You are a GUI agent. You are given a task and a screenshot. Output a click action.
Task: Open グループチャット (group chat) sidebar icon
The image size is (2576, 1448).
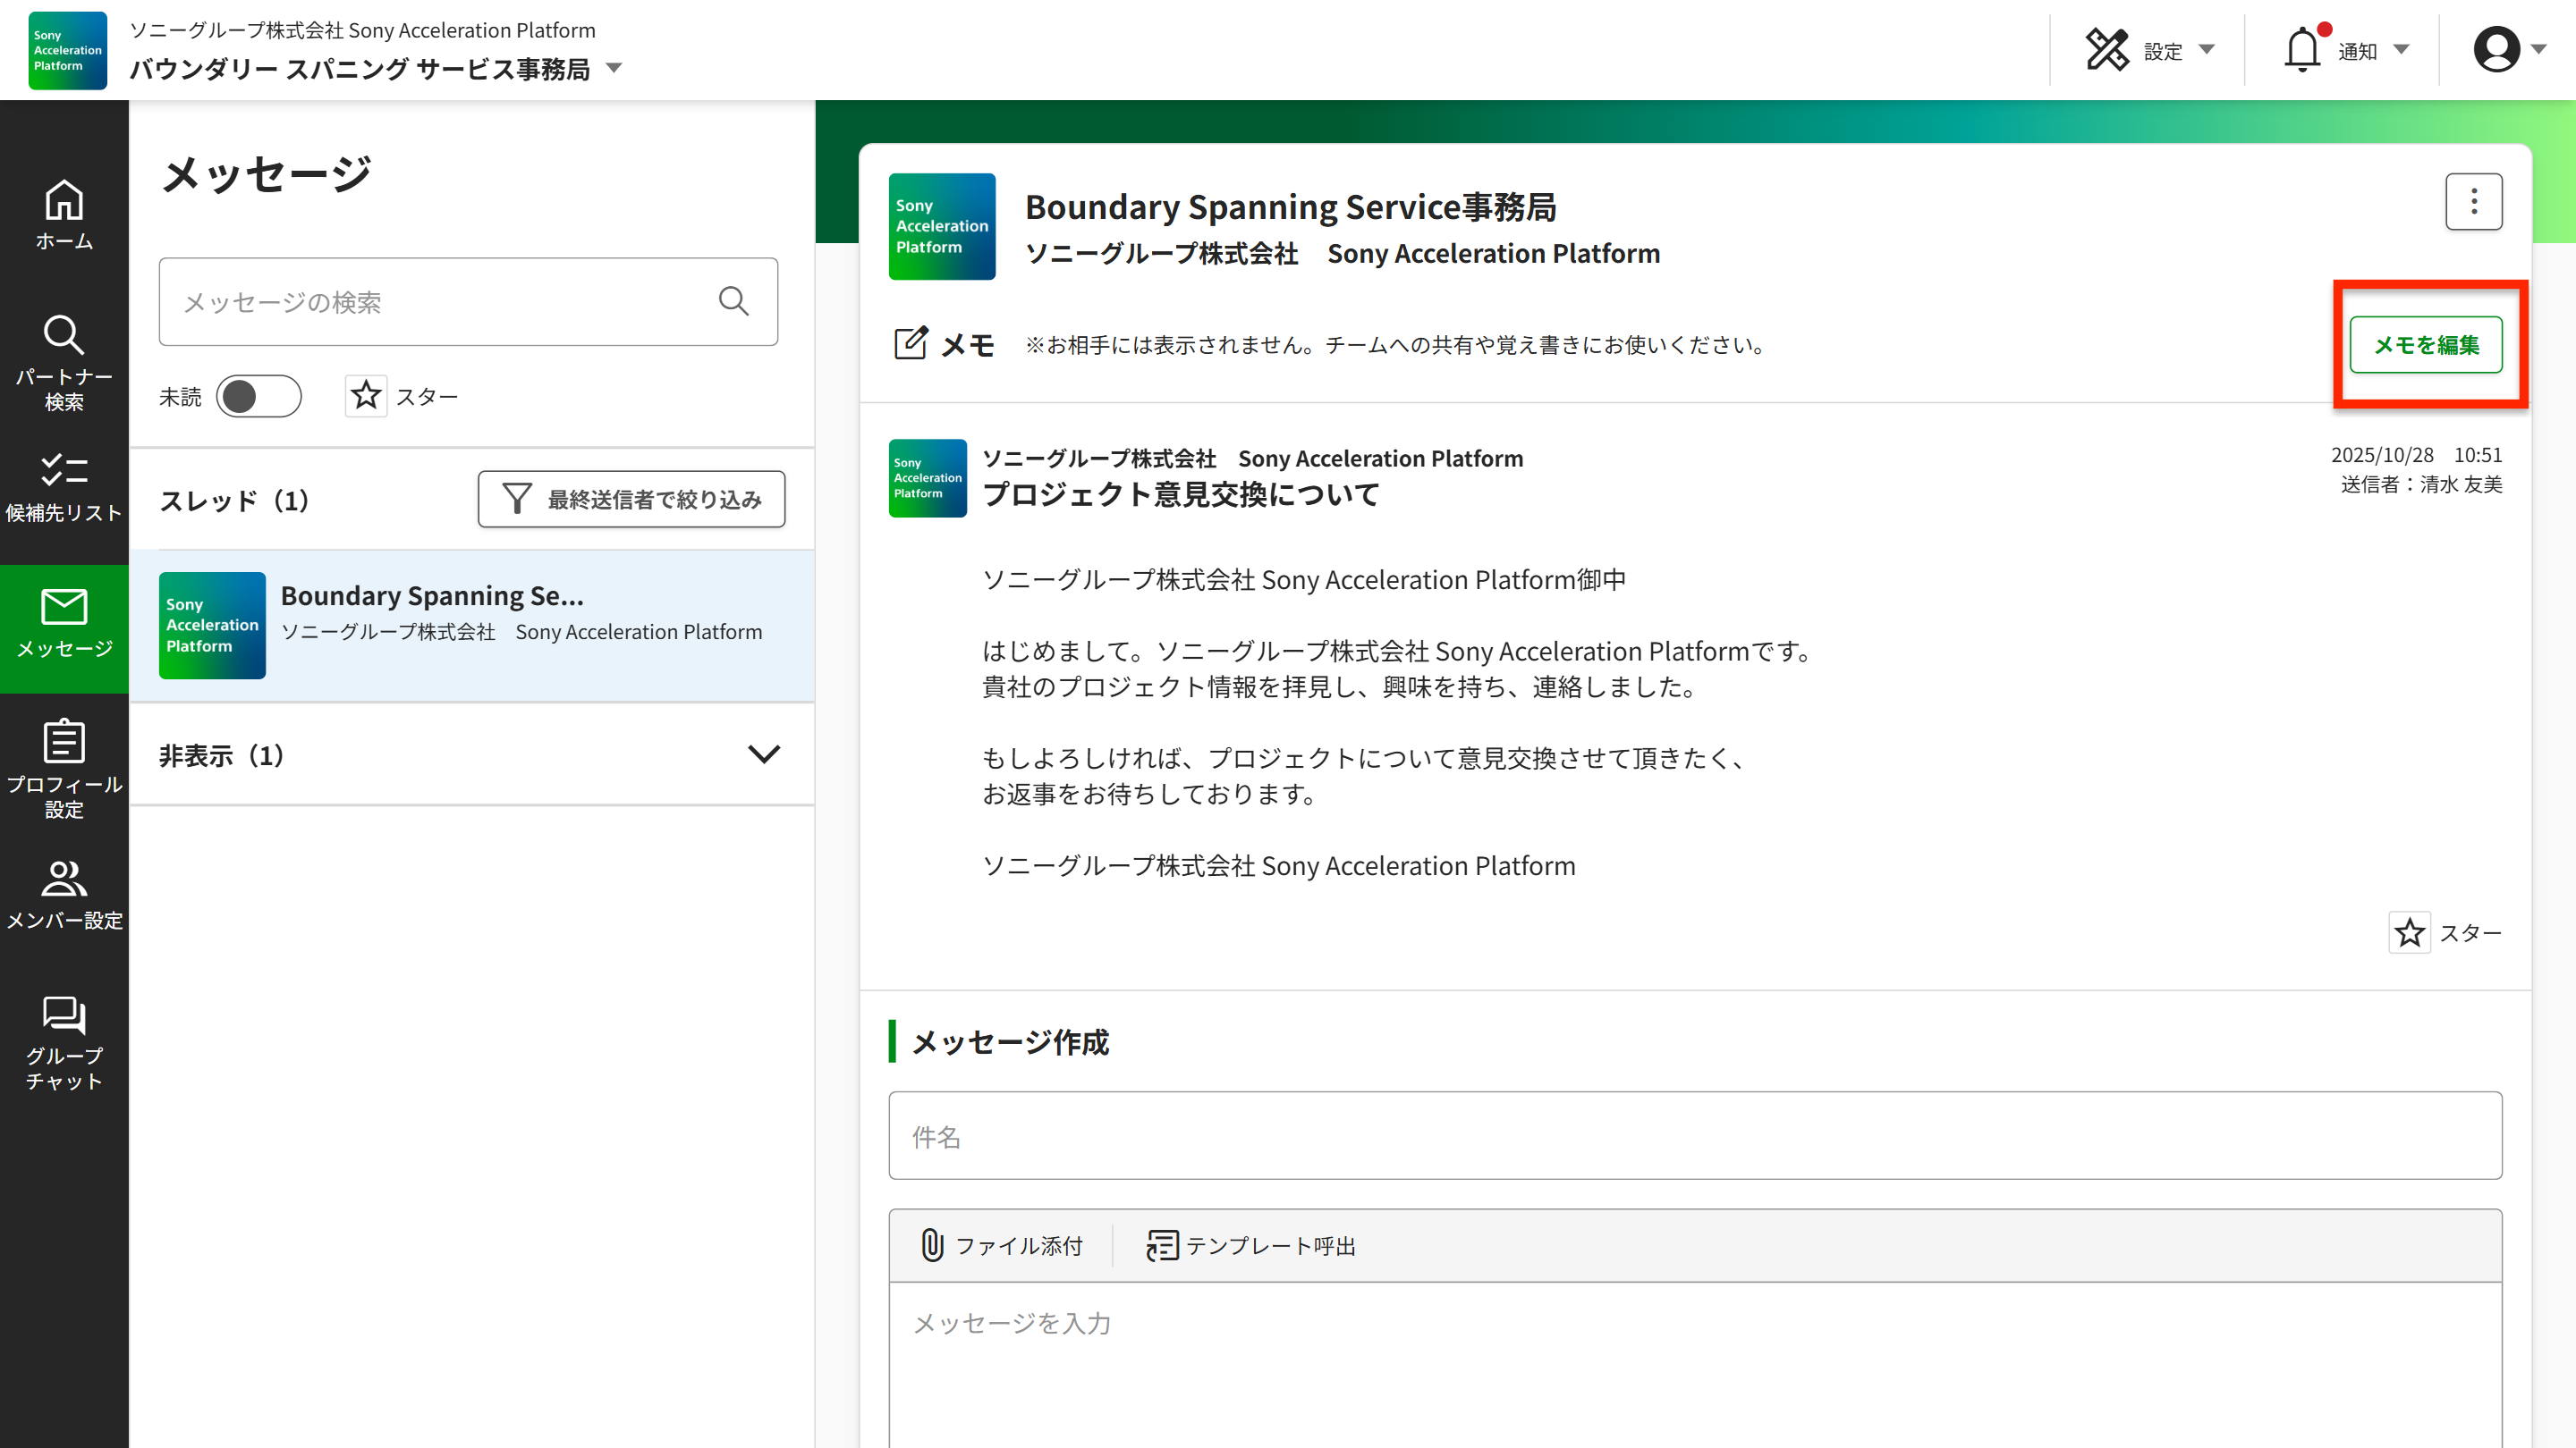point(64,1042)
